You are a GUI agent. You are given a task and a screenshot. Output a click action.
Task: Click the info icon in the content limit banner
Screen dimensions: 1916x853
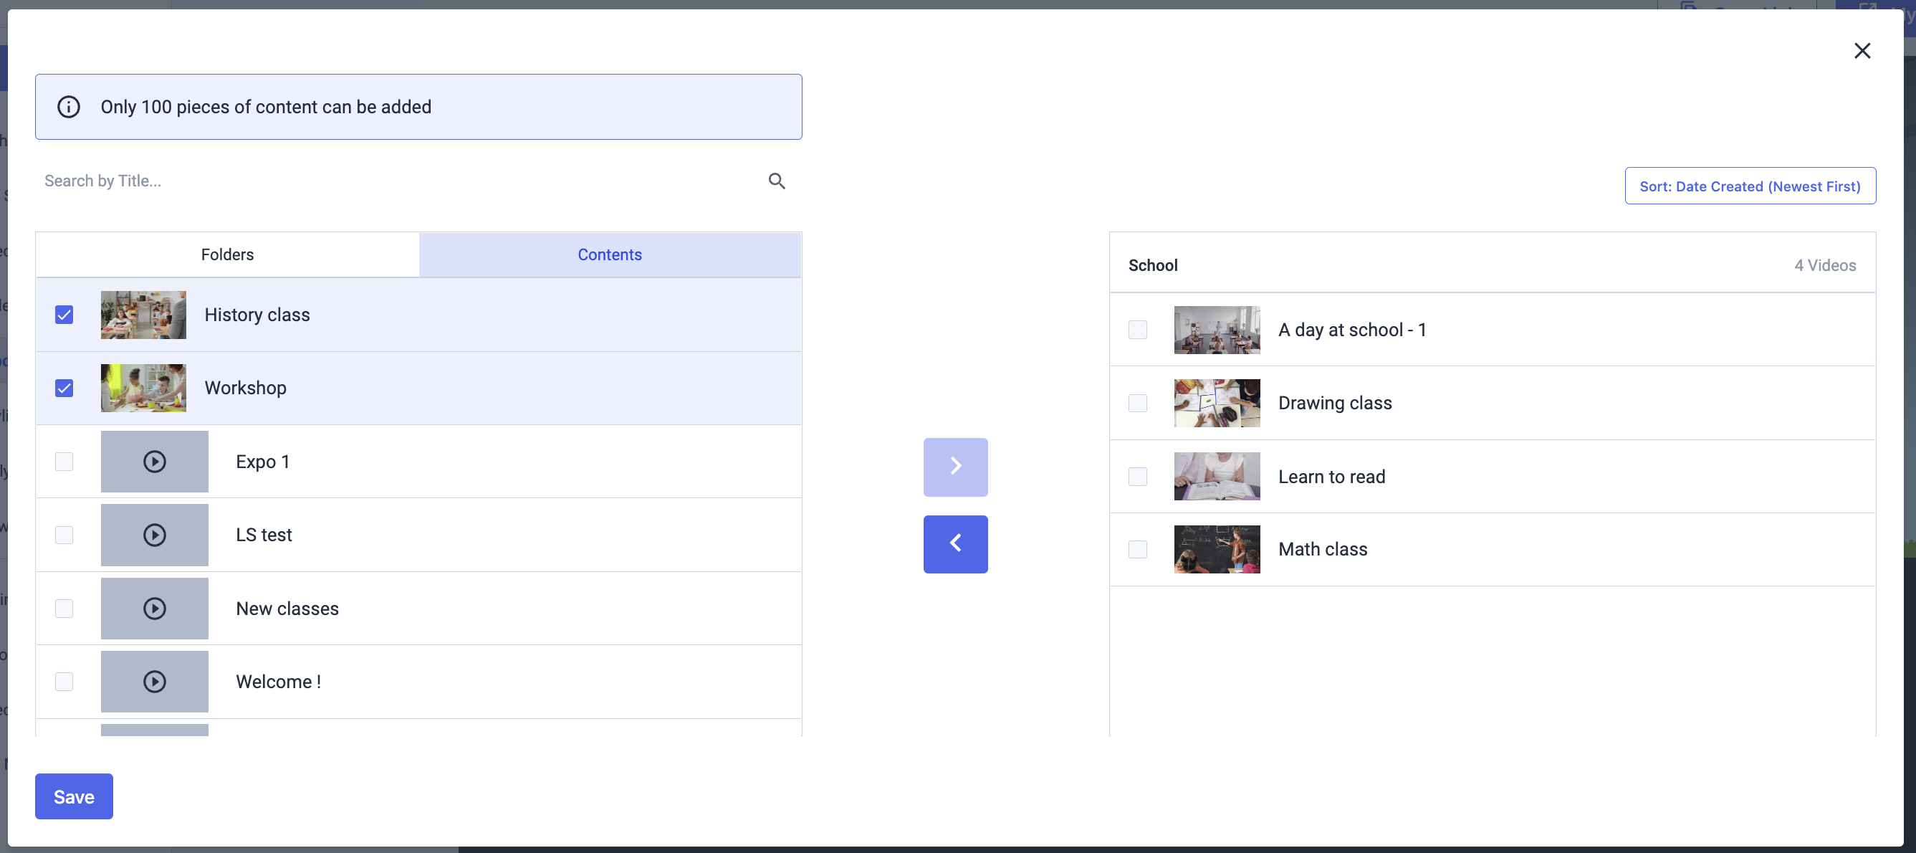click(x=69, y=108)
